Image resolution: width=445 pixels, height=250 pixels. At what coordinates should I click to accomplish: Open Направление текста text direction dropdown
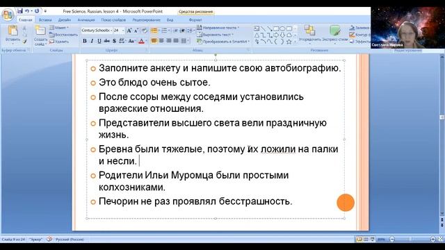tap(218, 28)
